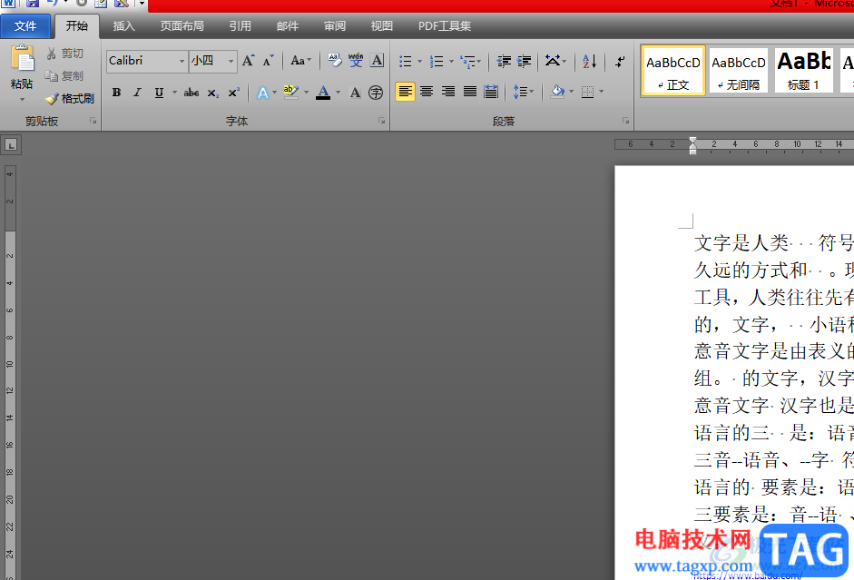Switch to the Page Layout (页面布局) tab

[182, 26]
